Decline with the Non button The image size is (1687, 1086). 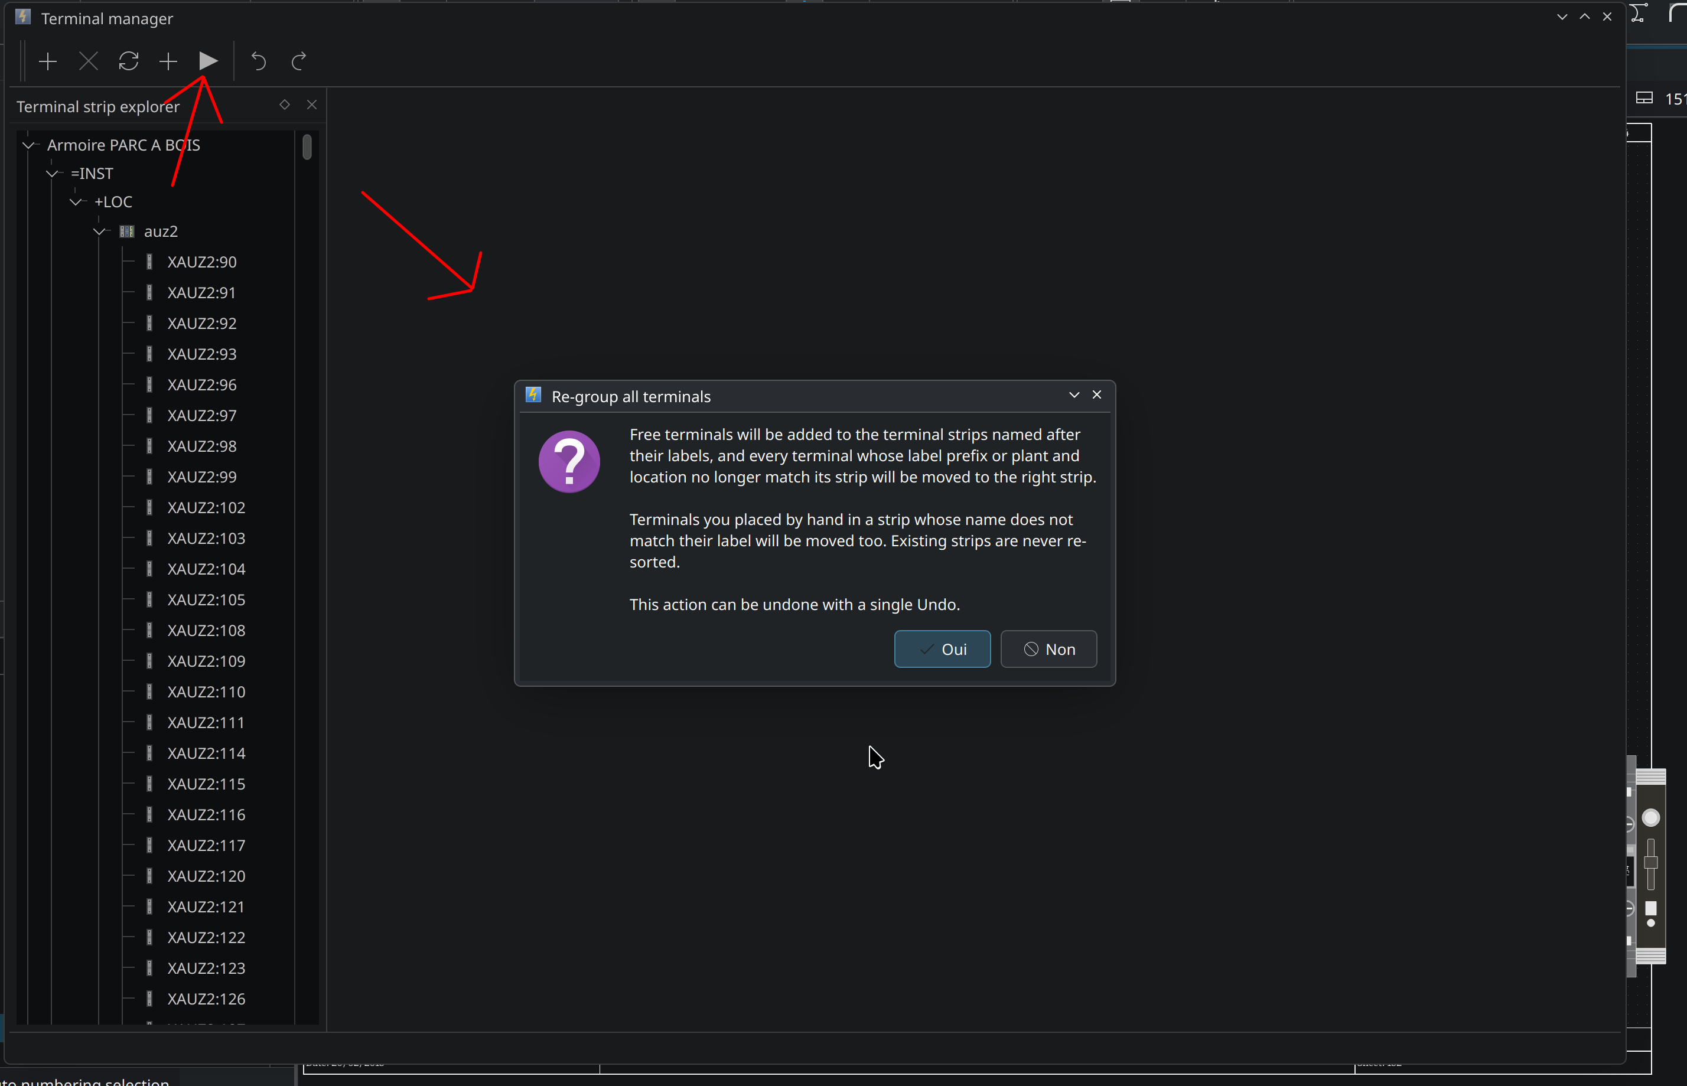coord(1048,649)
